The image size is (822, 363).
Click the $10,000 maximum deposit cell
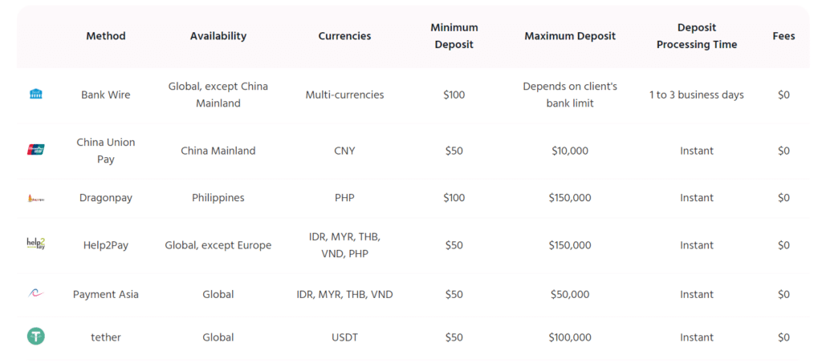coord(570,151)
